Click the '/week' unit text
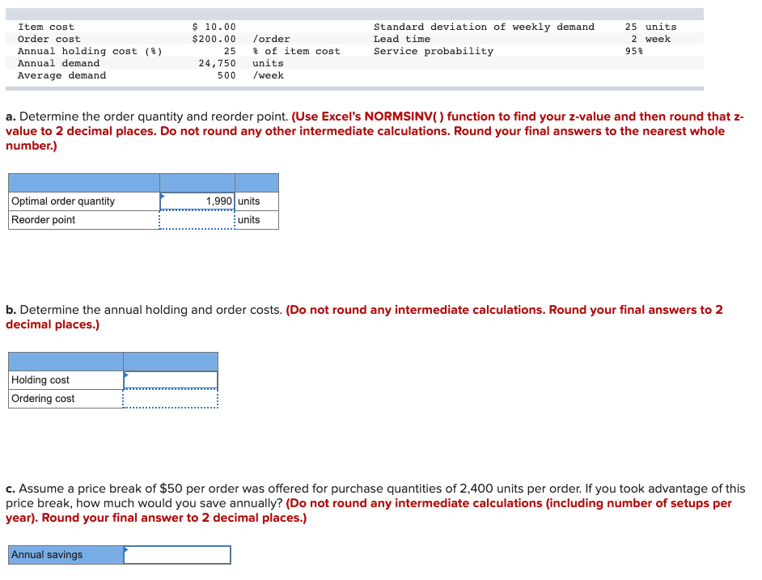 (x=269, y=75)
